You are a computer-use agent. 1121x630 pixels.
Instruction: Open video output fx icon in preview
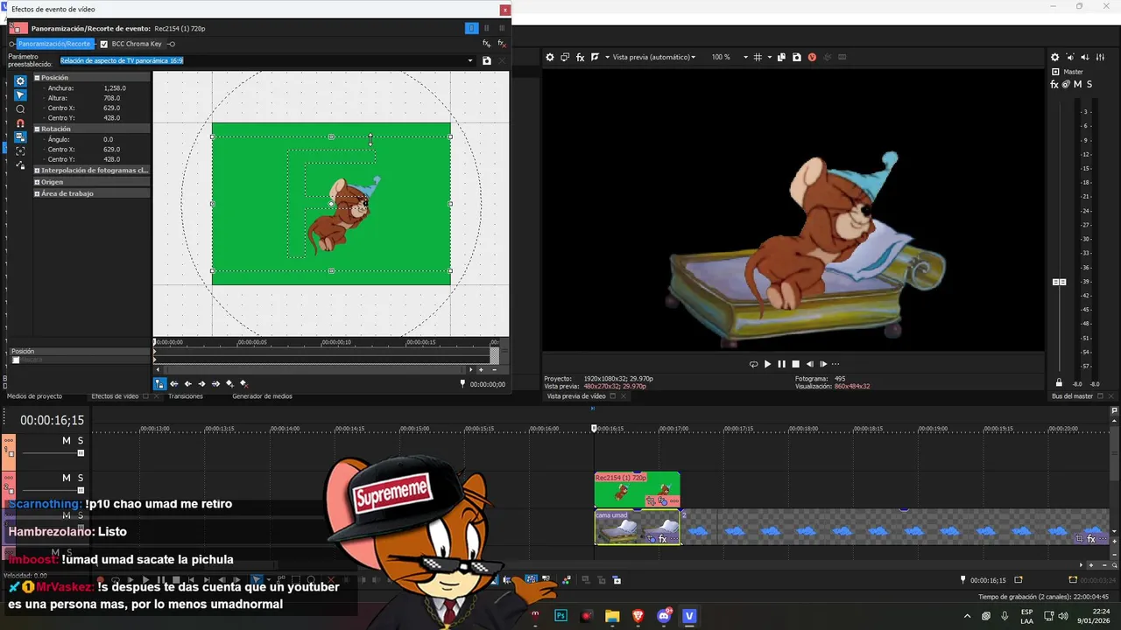coord(580,57)
